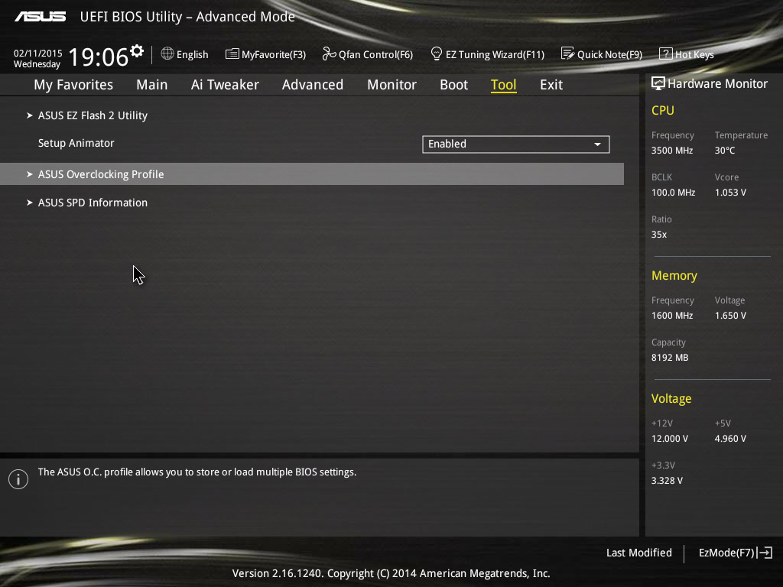Select the Advanced tab

[x=313, y=85]
